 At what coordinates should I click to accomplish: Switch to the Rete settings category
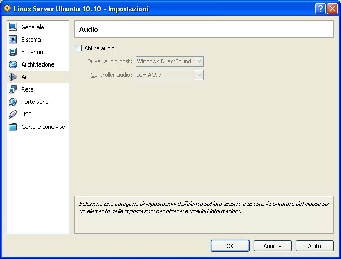(x=27, y=89)
